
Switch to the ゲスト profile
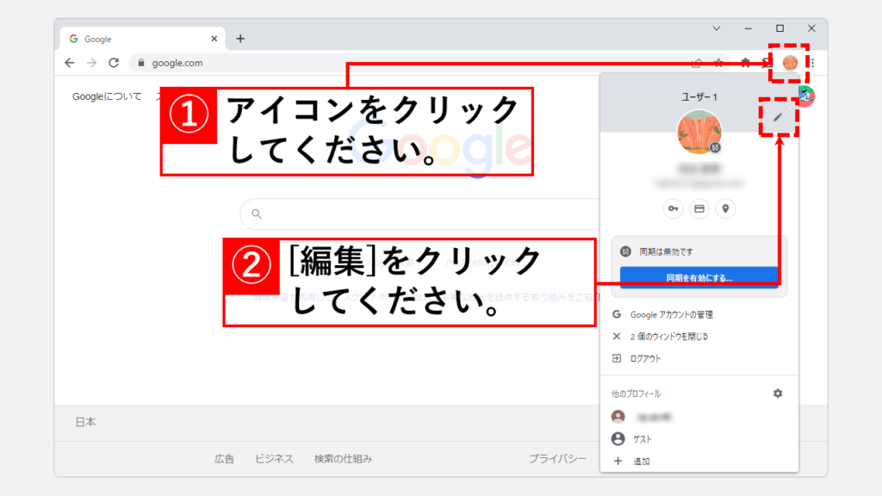(x=643, y=439)
